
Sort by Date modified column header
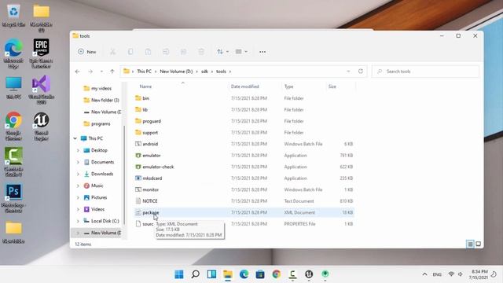tap(244, 86)
